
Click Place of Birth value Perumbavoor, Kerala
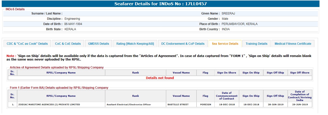[239, 24]
